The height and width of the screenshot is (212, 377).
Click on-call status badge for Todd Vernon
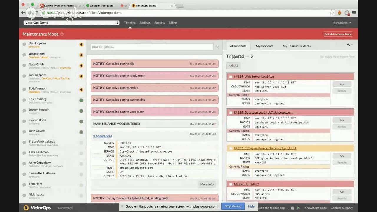click(81, 90)
